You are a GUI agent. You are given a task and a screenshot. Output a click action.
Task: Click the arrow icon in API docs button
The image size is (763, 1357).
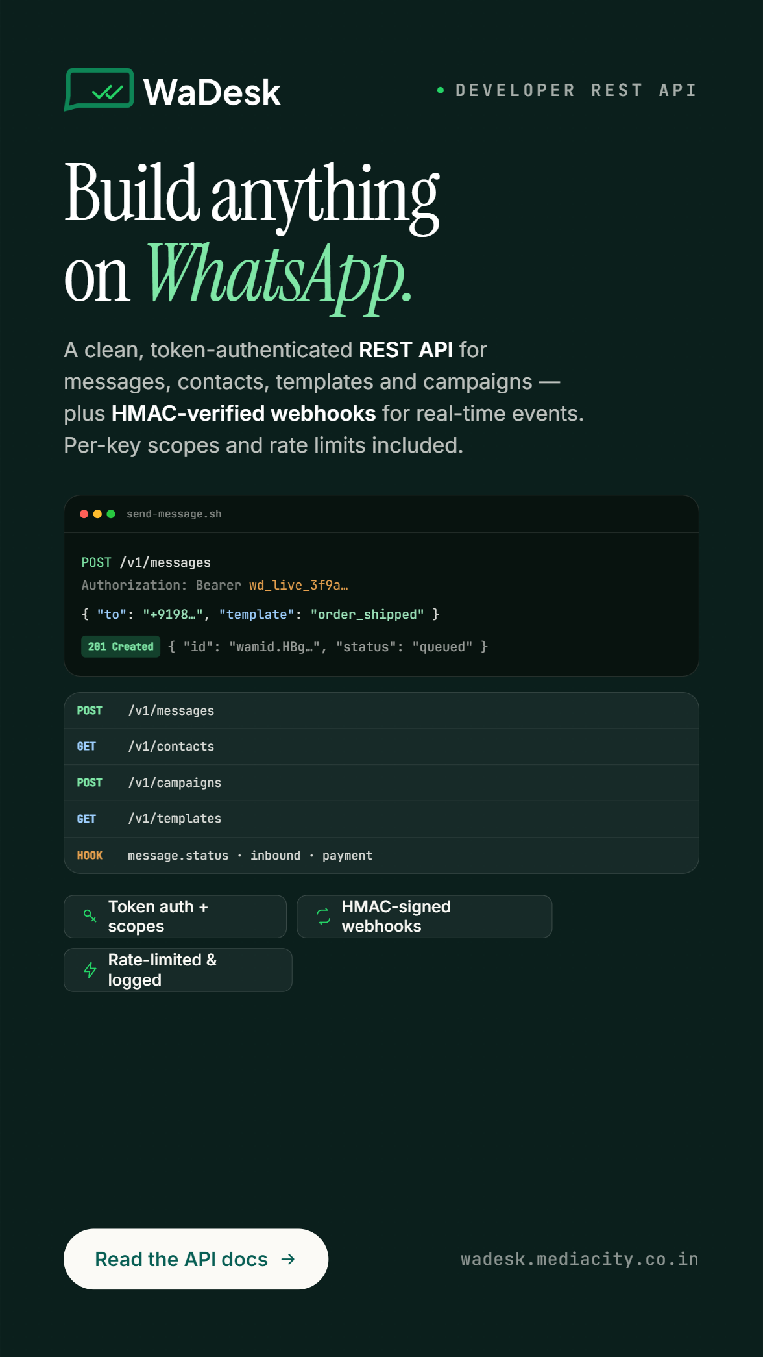point(288,1260)
